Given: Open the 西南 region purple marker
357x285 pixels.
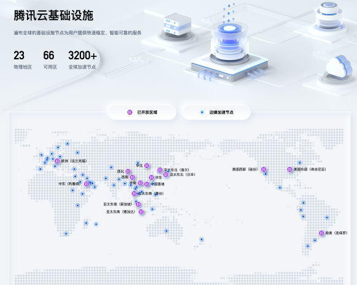Looking at the screenshot, I should pyautogui.click(x=132, y=177).
